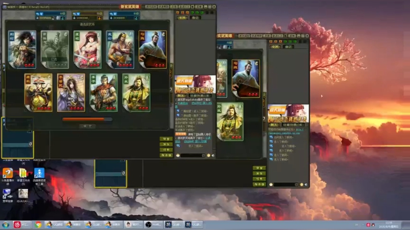
Task: Click bottommost green side button in back window
Action: point(259,184)
